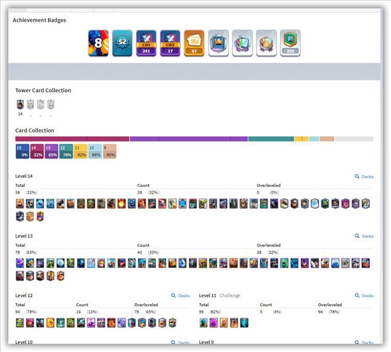Click the 8 years played badge
The height and width of the screenshot is (352, 391).
98,43
